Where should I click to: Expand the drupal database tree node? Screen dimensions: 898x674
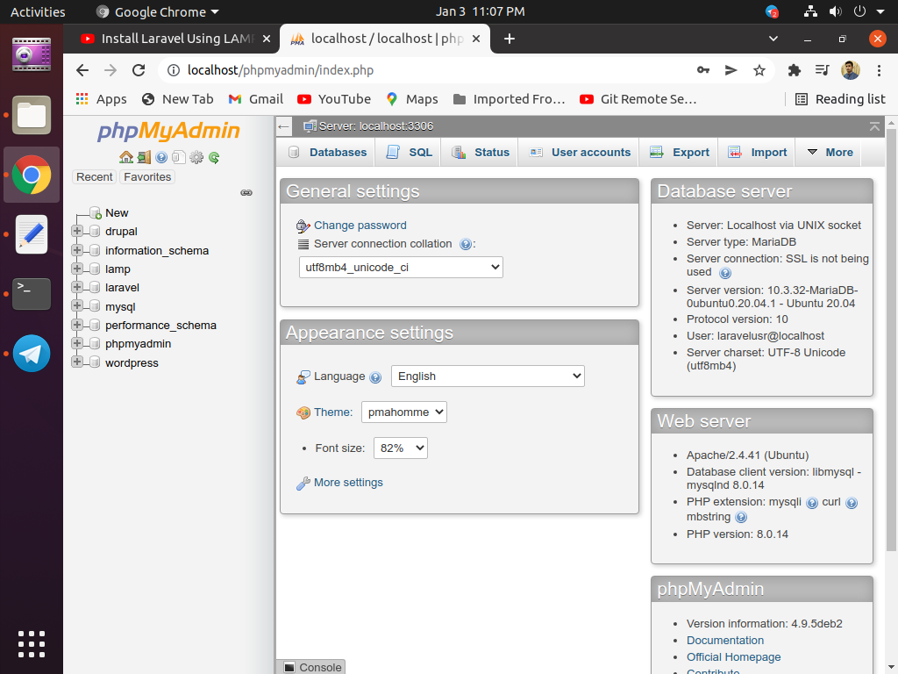point(77,231)
